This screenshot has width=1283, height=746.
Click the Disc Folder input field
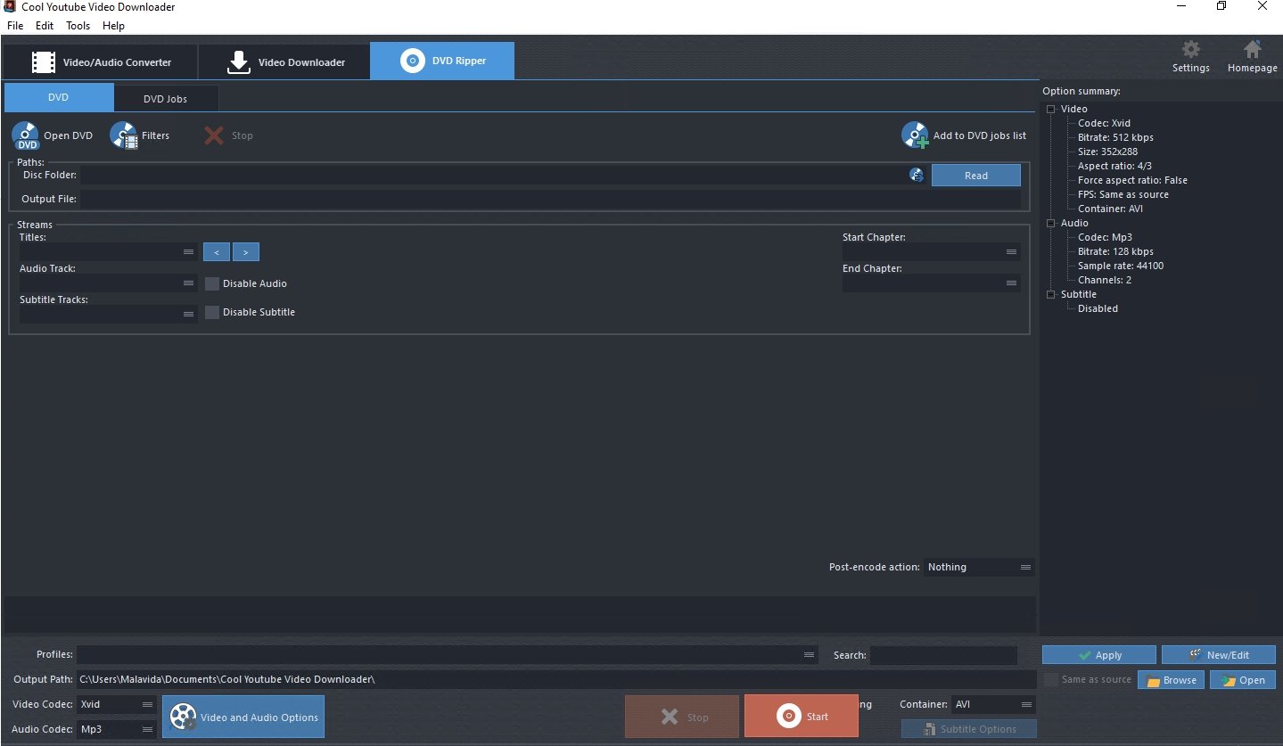(495, 175)
